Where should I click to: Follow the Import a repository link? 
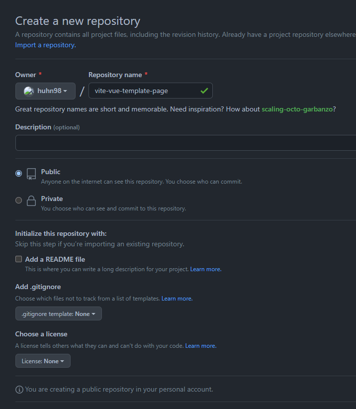coord(45,45)
